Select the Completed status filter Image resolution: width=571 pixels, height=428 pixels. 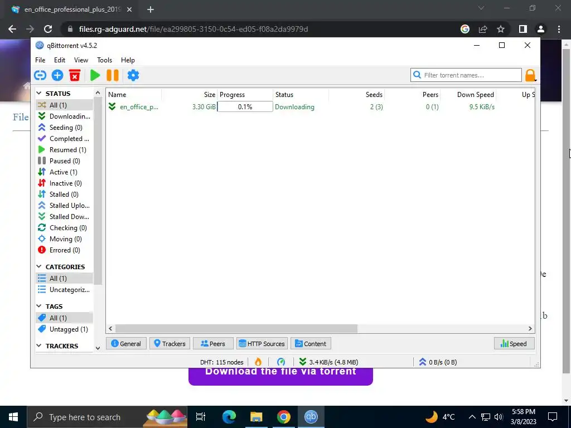pos(64,139)
